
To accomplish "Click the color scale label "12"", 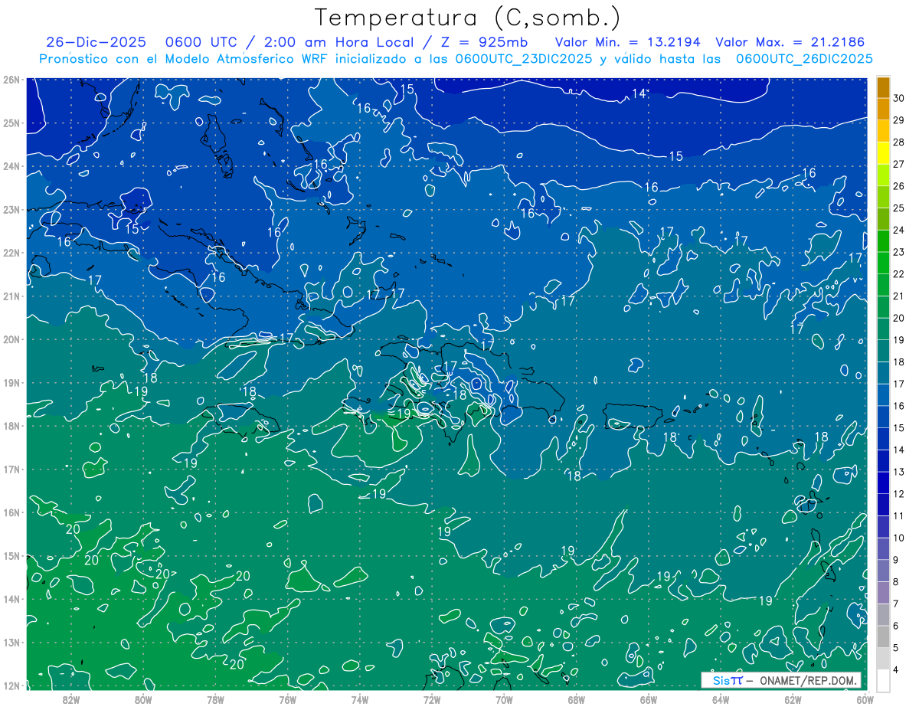I will 898,494.
